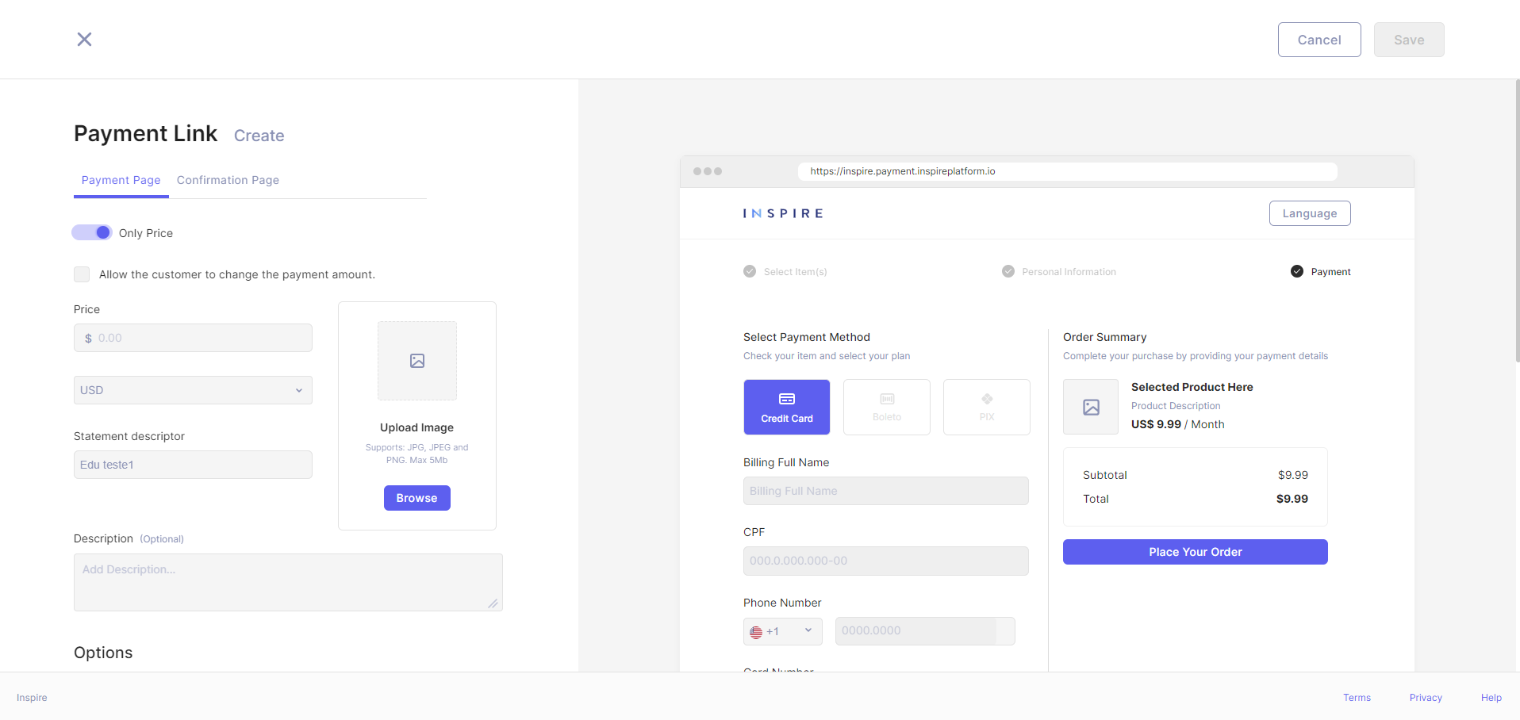Select the PIX payment method
1520x720 pixels.
pos(987,407)
